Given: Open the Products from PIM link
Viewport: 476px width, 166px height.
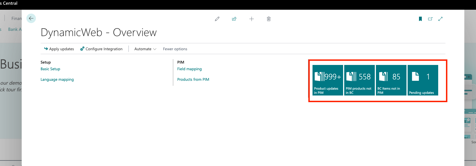Looking at the screenshot, I should (193, 79).
